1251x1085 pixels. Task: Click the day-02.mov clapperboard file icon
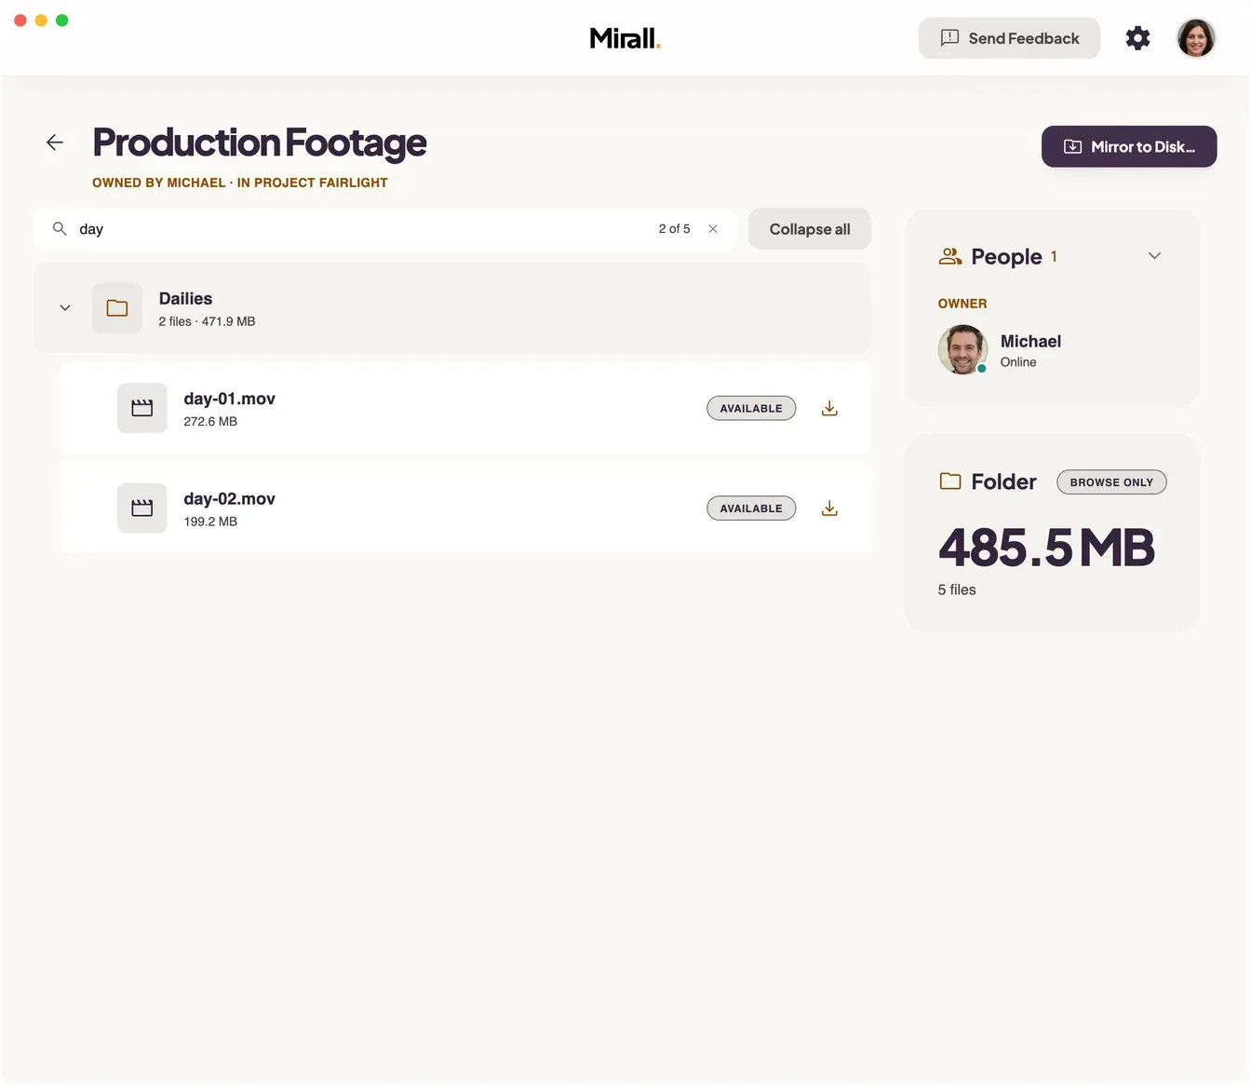[x=142, y=509]
